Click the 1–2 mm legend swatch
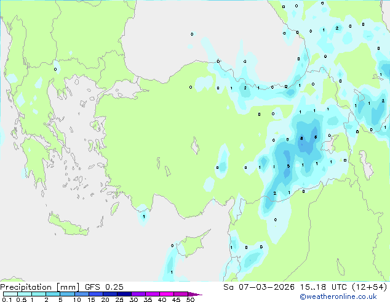Image resolution: width=390 pixels, height=302 pixels. pyautogui.click(x=39, y=294)
